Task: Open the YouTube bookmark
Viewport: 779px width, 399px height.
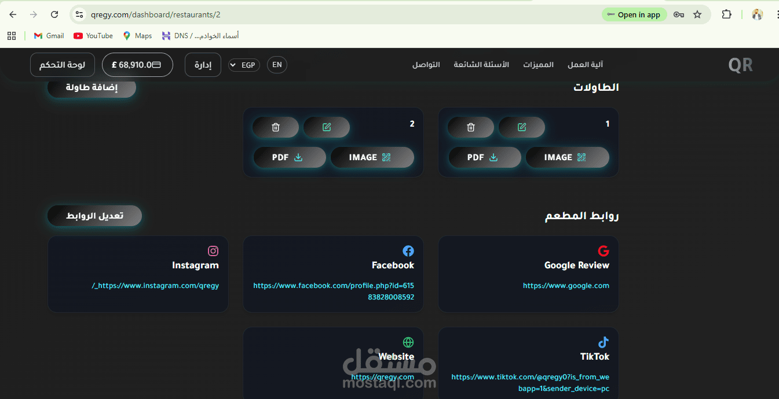Action: [x=93, y=36]
